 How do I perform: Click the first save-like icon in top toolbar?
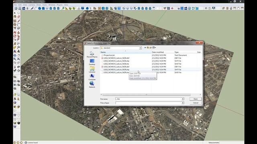16,8
